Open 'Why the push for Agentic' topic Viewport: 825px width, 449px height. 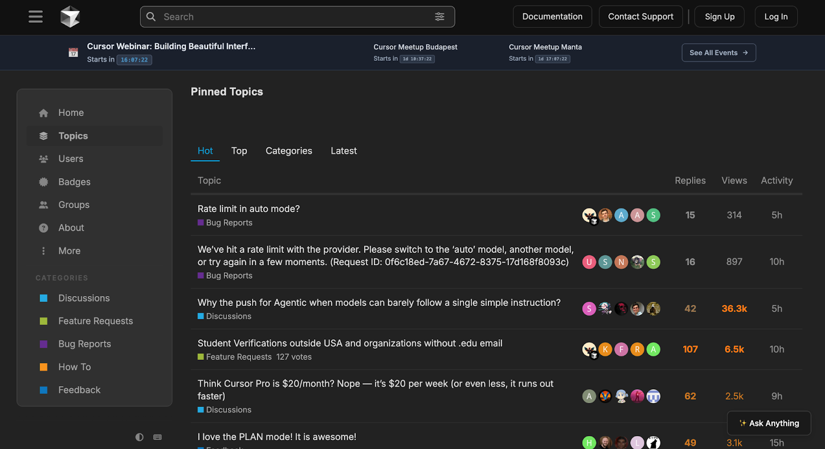coord(379,303)
